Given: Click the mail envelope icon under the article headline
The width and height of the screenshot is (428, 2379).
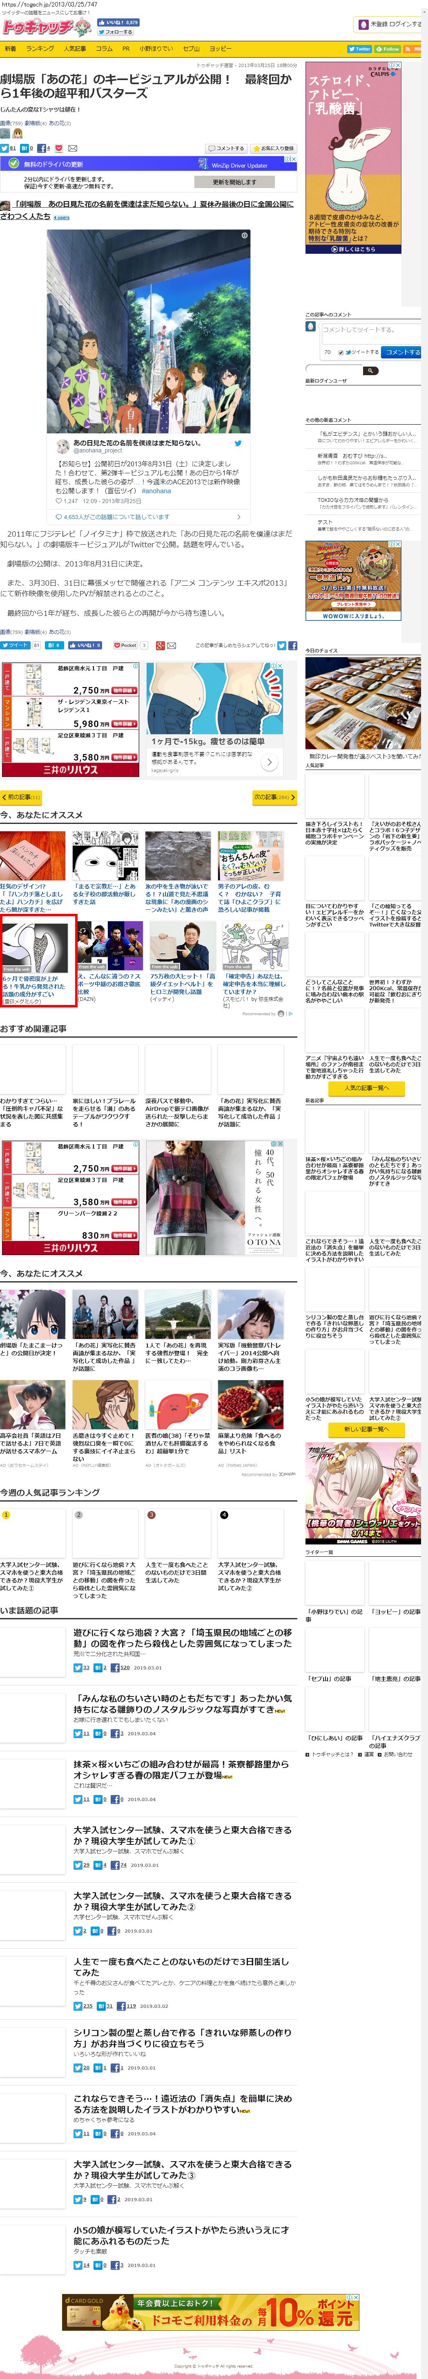Looking at the screenshot, I should (x=73, y=148).
